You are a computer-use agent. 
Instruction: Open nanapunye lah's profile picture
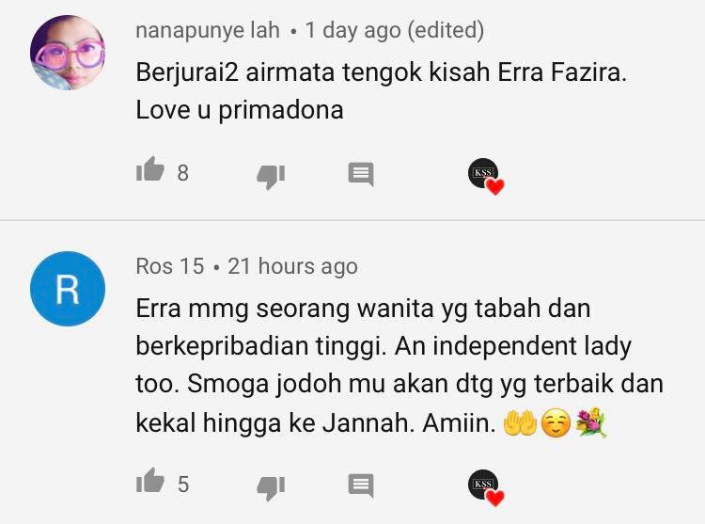point(68,53)
